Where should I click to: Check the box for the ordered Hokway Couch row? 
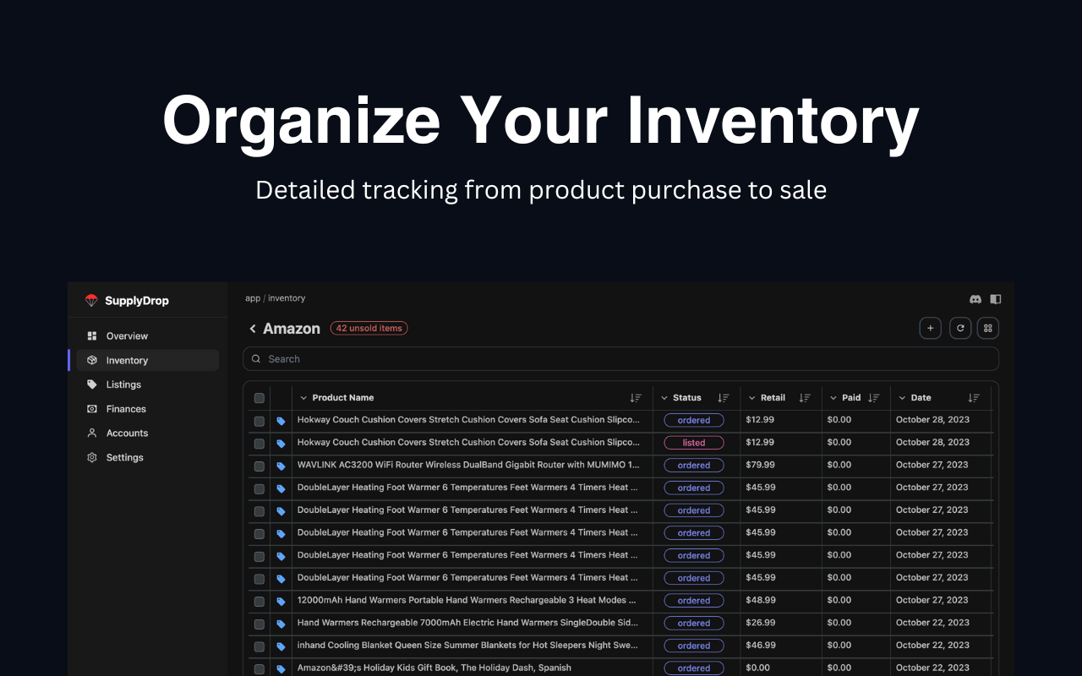pyautogui.click(x=260, y=421)
